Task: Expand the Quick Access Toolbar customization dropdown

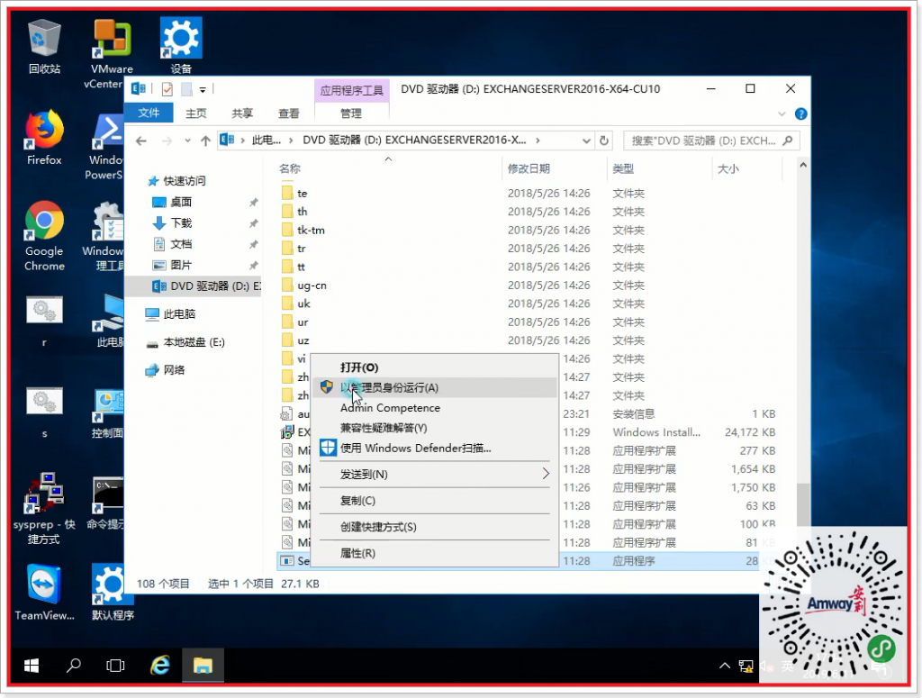Action: [x=204, y=89]
